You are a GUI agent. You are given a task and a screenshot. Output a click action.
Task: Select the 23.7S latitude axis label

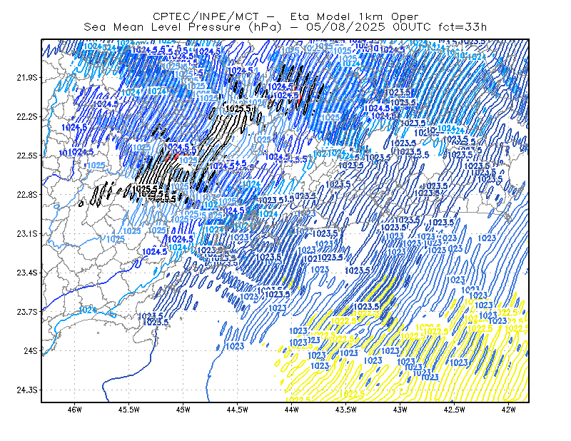click(x=27, y=312)
